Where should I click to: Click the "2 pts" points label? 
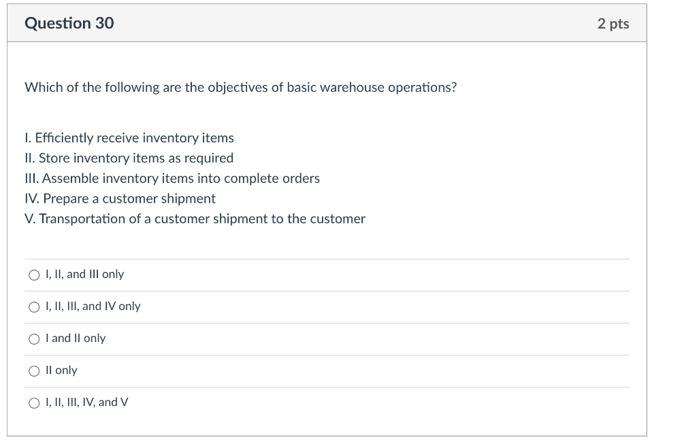[x=613, y=24]
